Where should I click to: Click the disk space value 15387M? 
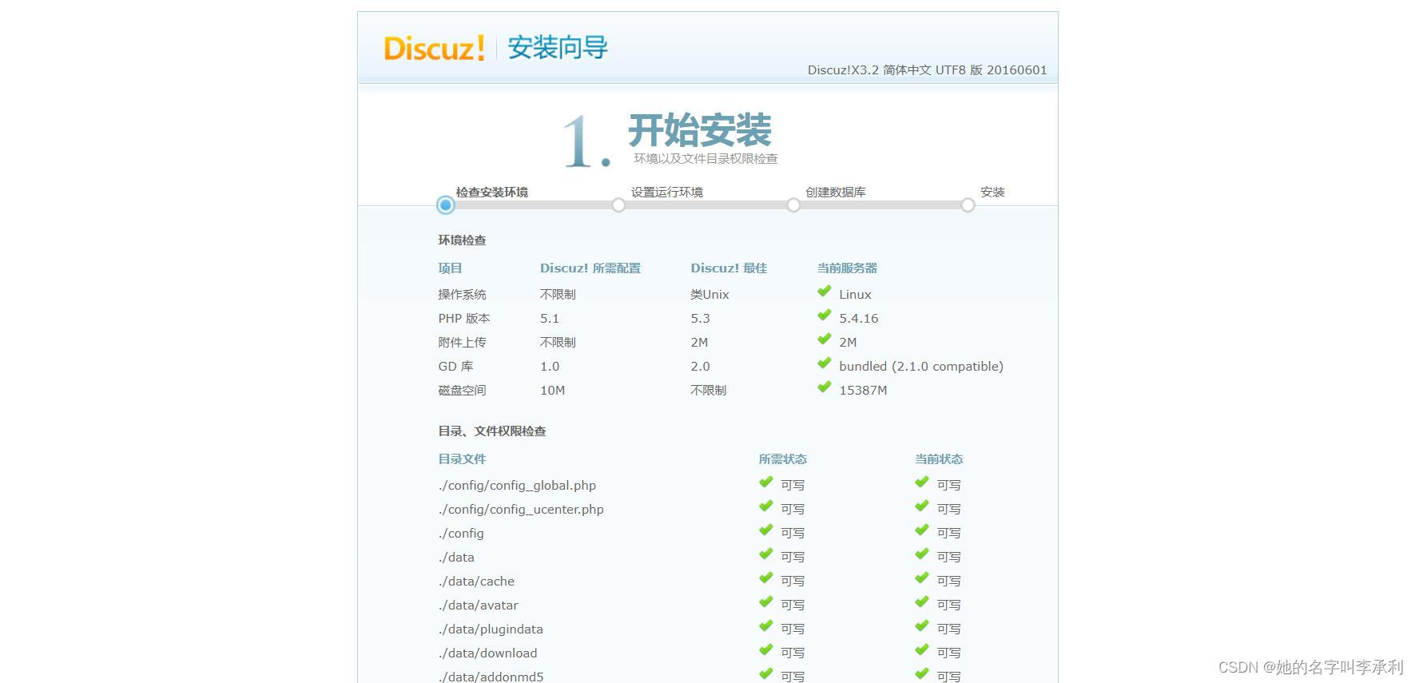point(863,390)
